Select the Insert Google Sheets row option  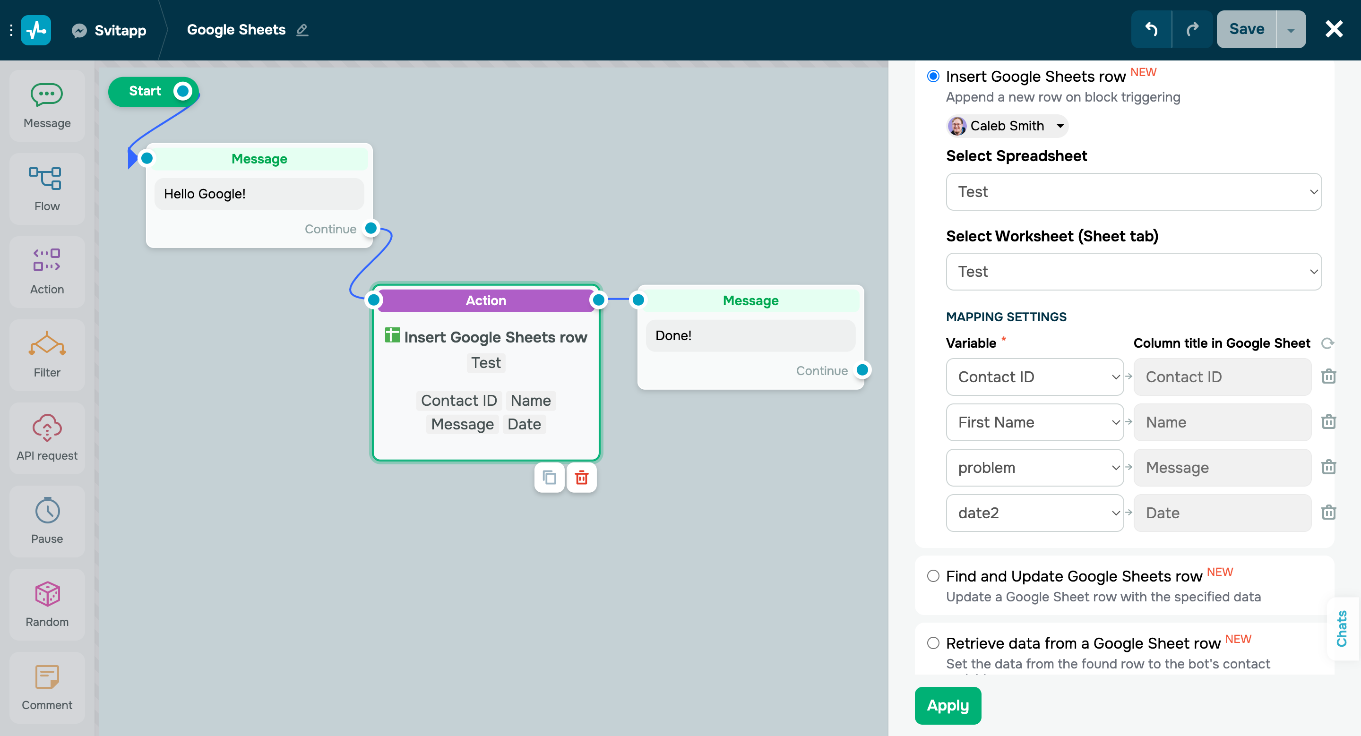(933, 76)
